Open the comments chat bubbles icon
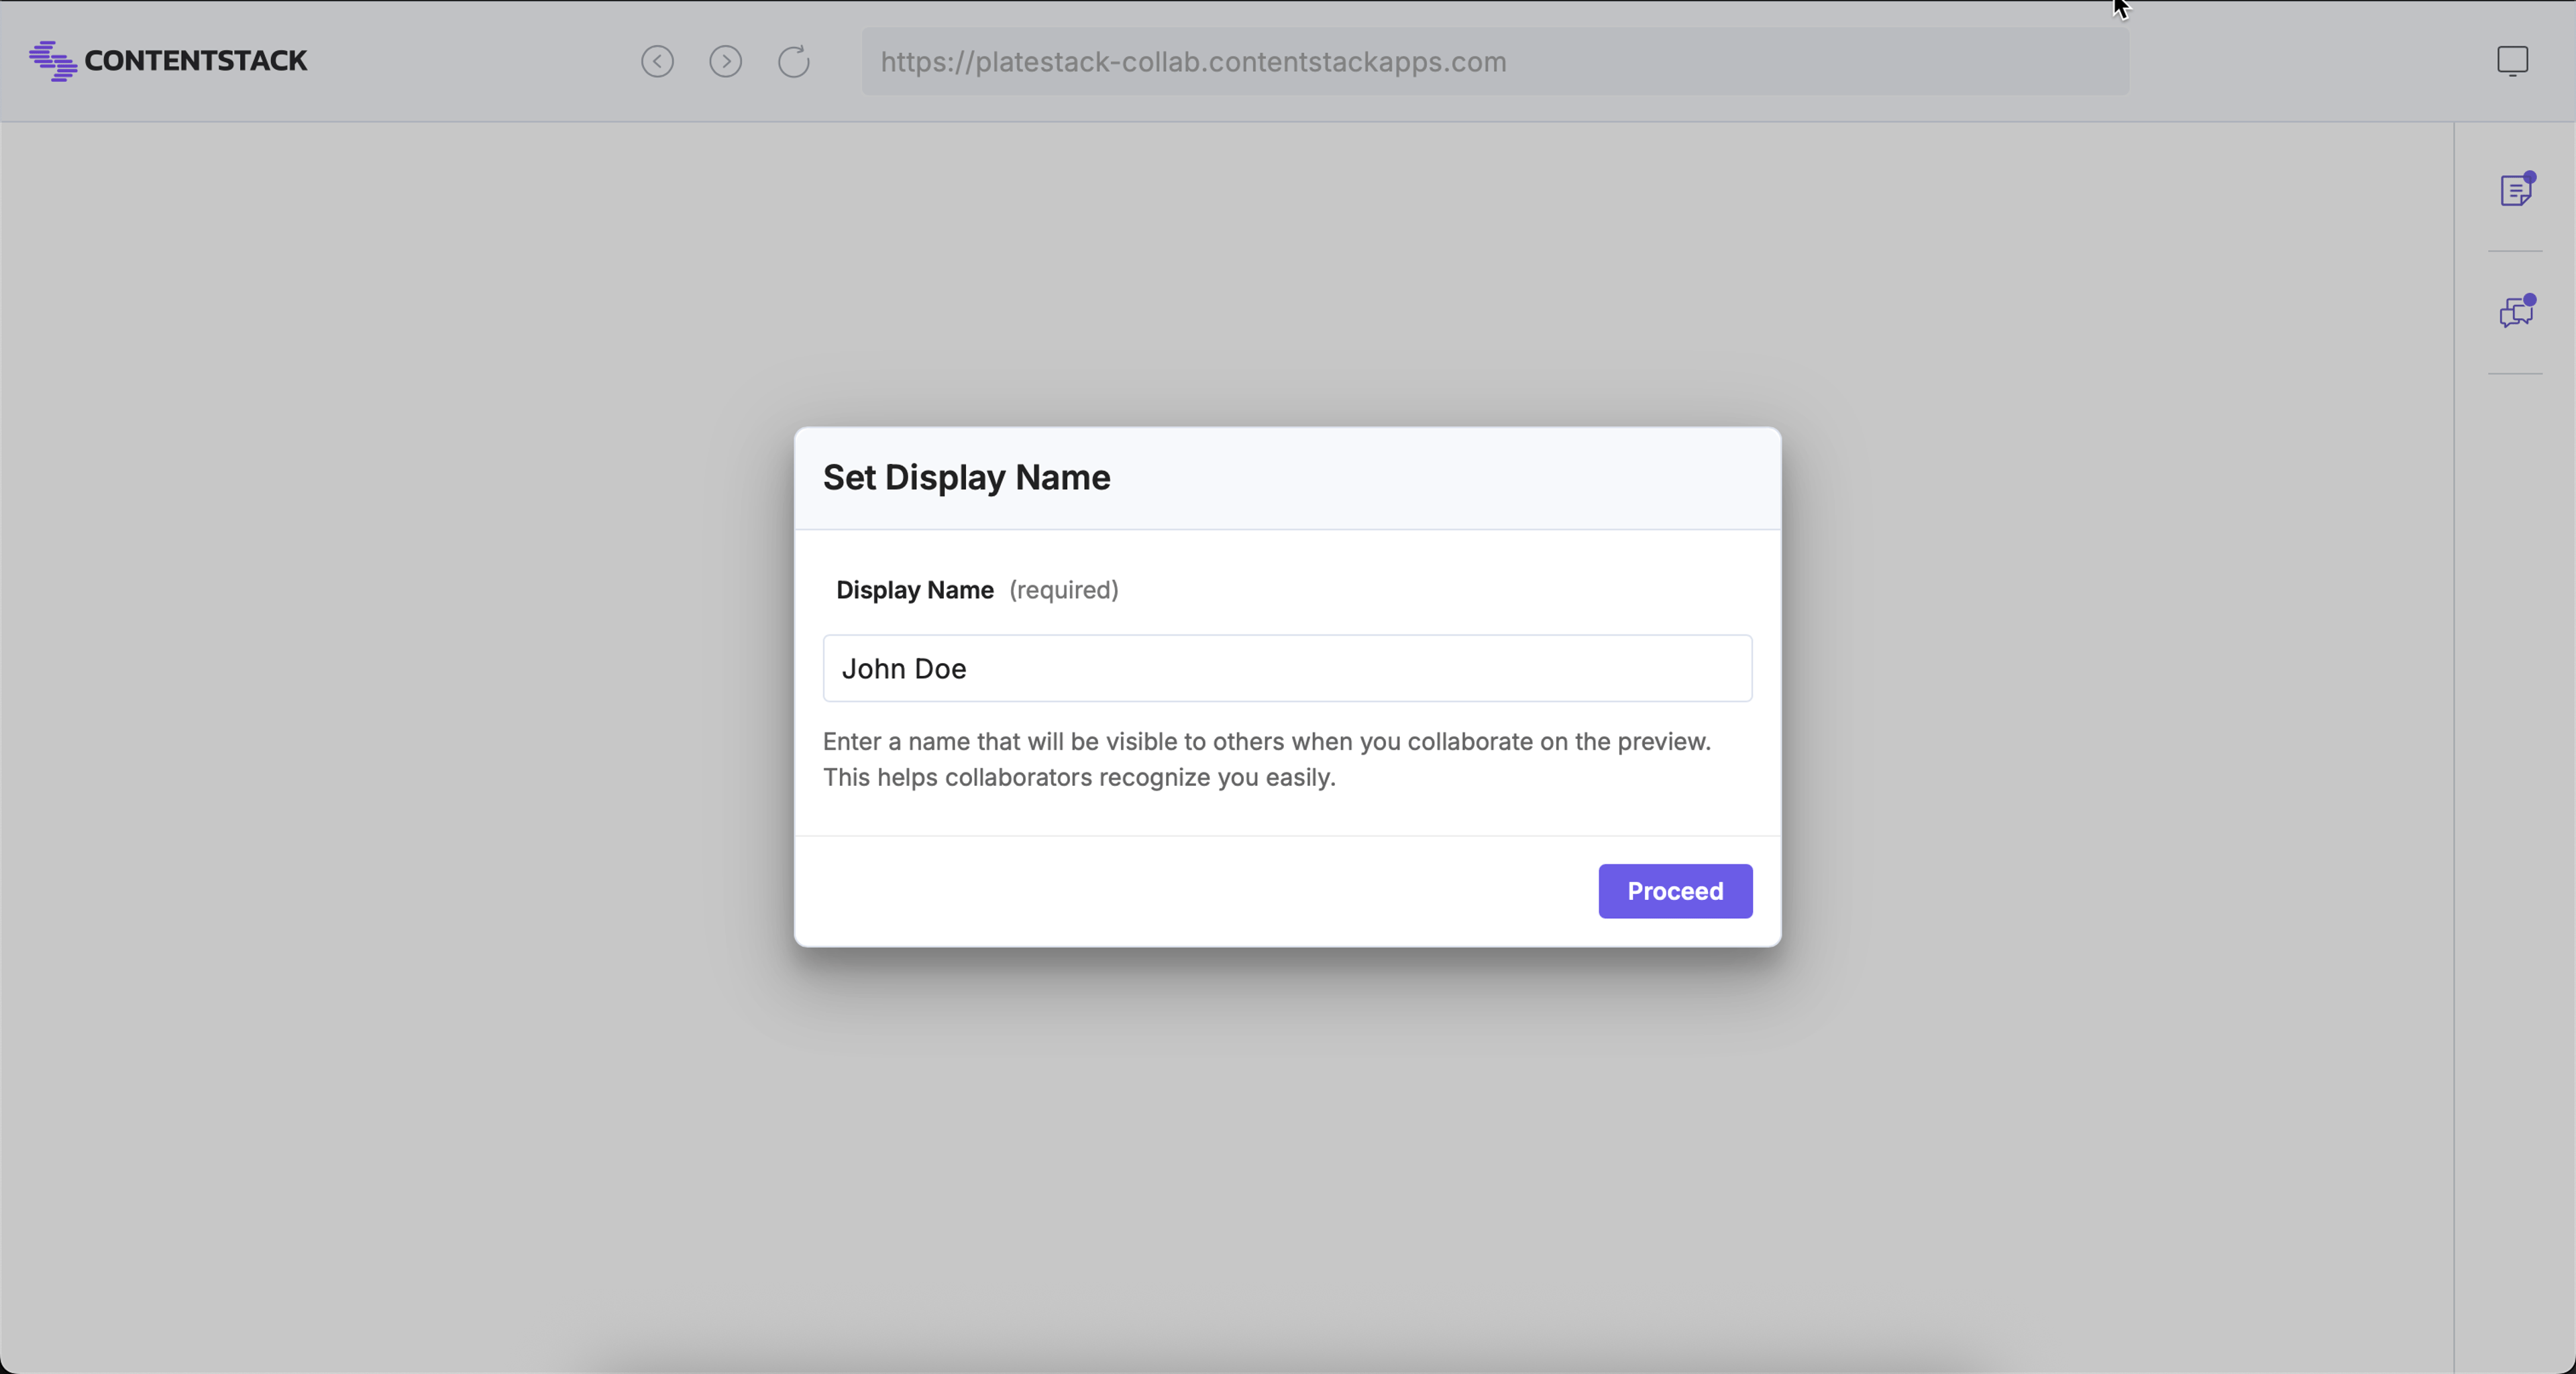Image resolution: width=2576 pixels, height=1374 pixels. 2516,312
